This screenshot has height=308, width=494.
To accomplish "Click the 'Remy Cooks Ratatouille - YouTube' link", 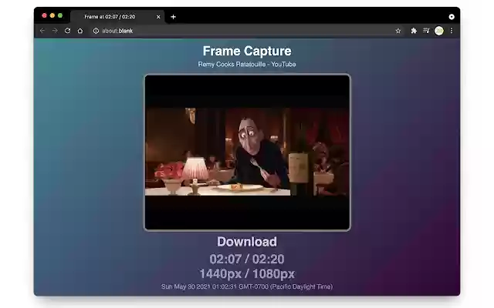I will [247, 64].
